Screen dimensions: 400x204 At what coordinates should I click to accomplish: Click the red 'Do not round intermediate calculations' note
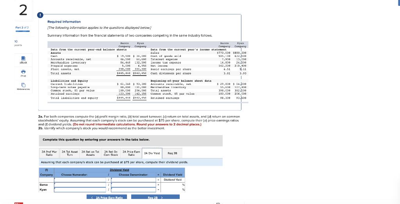tap(137, 124)
